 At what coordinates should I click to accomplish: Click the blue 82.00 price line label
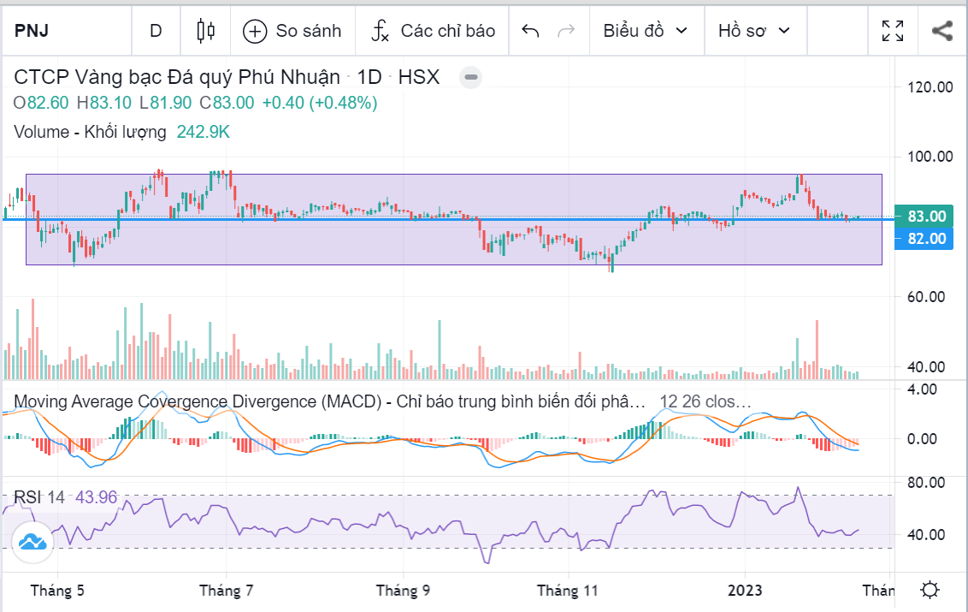(927, 238)
